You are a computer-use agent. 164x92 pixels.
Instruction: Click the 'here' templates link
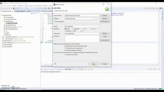coord(96,52)
